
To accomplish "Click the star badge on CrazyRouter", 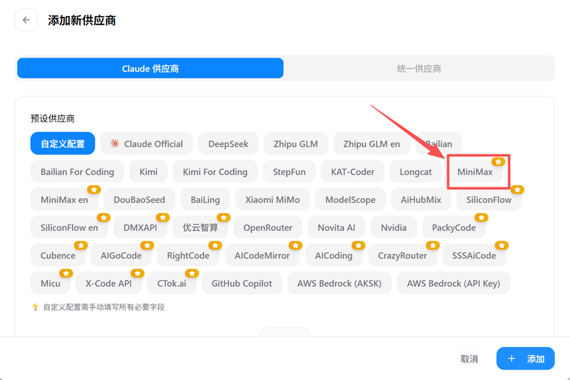I will point(432,245).
